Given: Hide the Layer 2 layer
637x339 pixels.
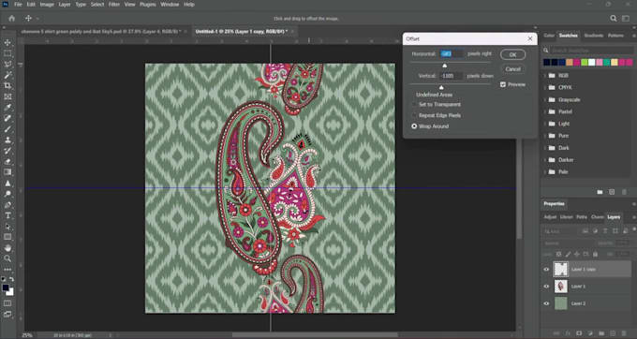Looking at the screenshot, I should [x=546, y=303].
